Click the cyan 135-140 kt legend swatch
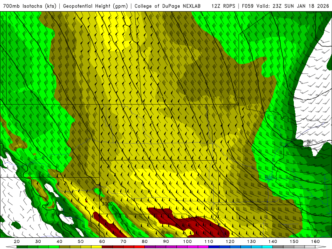Viewport: 332px width, 249px height. click(267, 247)
